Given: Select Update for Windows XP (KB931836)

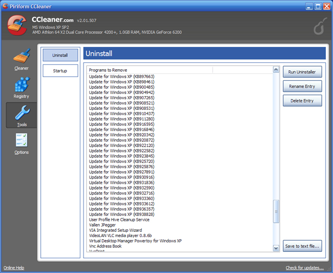Looking at the screenshot, I should [122, 183].
